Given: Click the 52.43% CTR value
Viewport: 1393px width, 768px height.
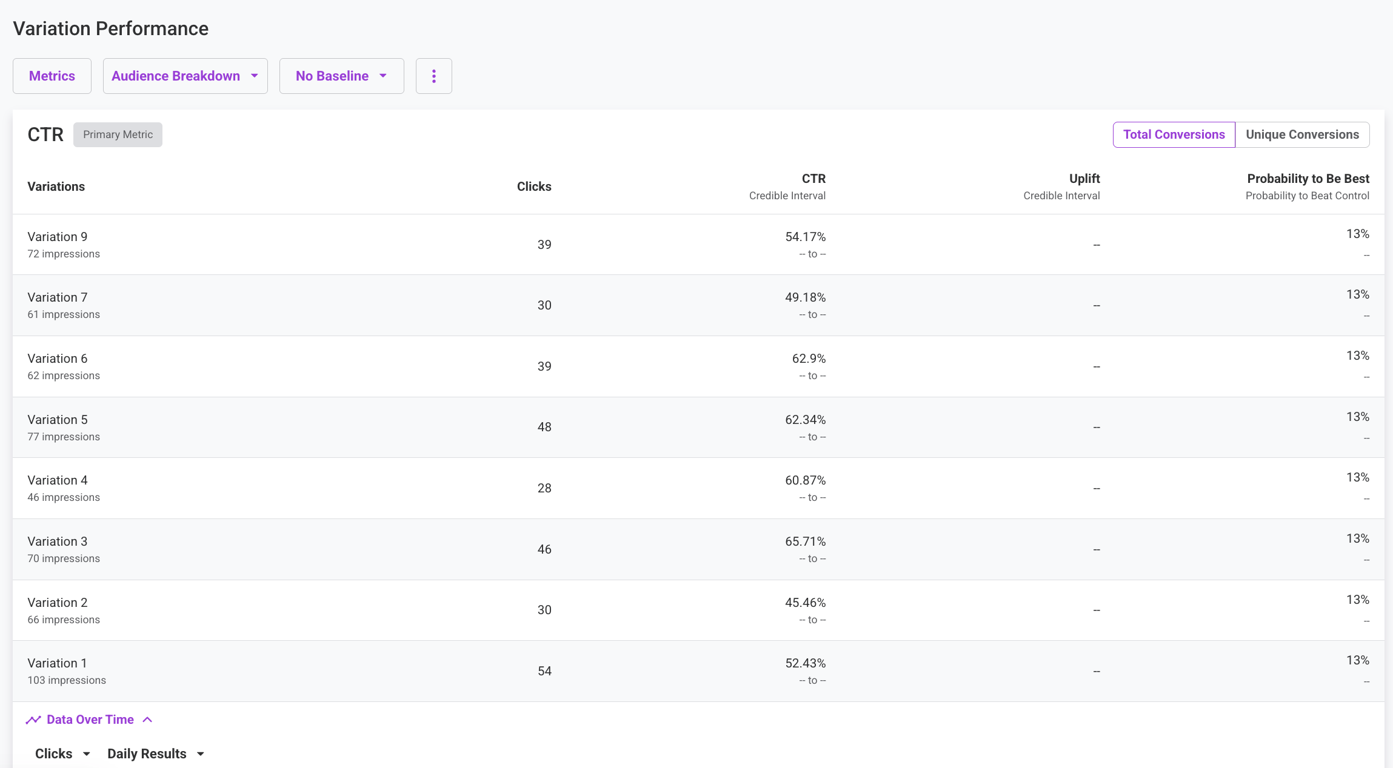Looking at the screenshot, I should tap(806, 663).
